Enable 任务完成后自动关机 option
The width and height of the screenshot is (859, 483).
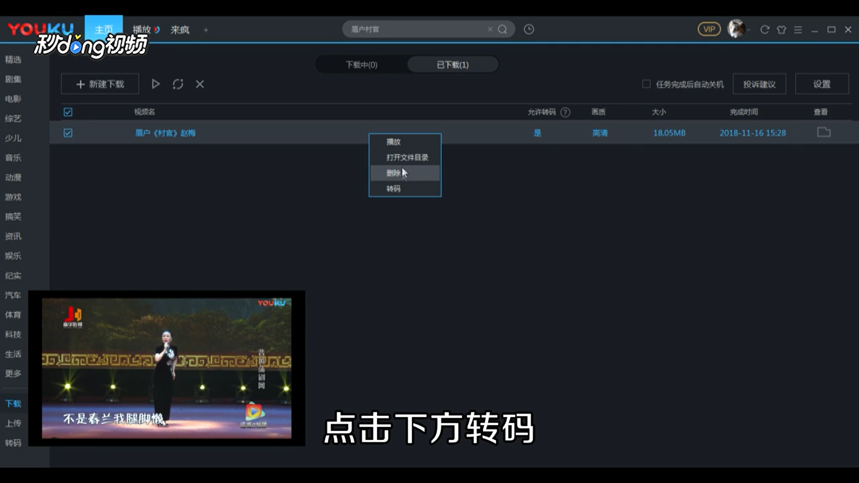(x=646, y=84)
